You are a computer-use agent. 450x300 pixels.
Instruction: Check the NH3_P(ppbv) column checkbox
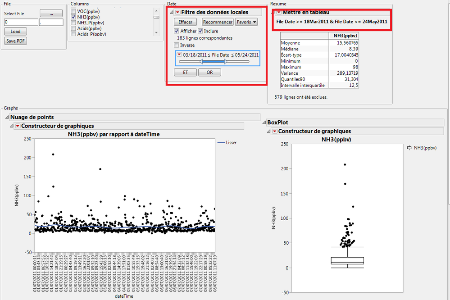[73, 23]
